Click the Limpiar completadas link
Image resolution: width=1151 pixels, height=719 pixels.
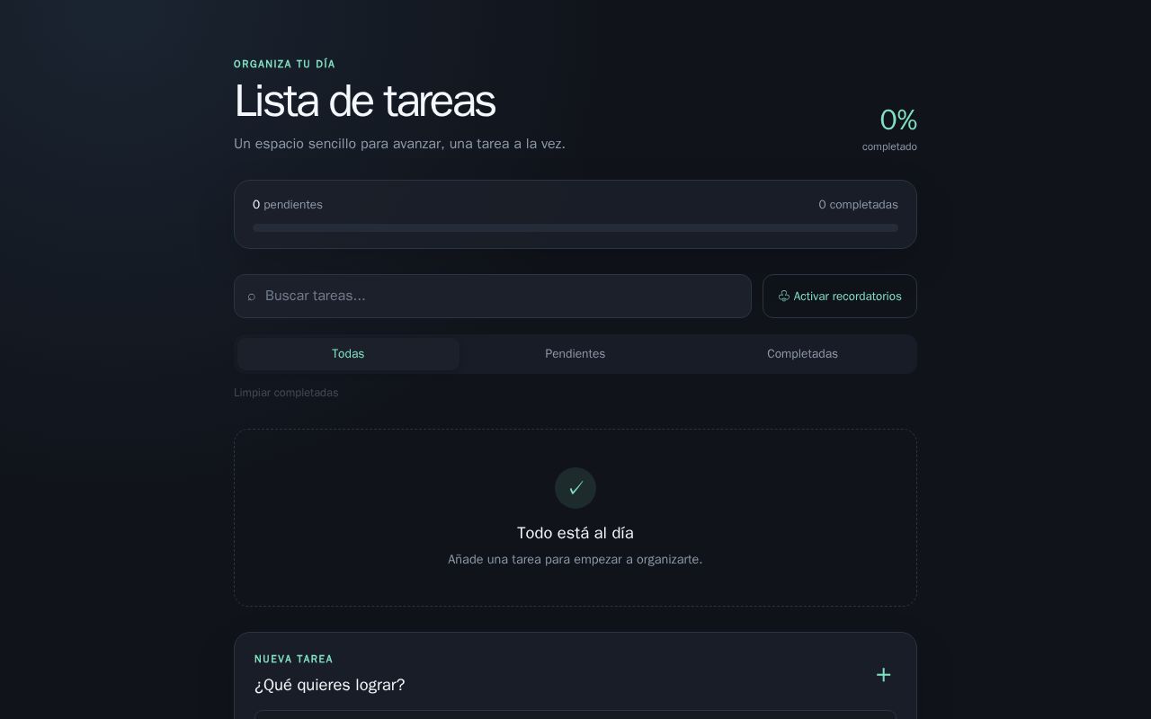[286, 393]
